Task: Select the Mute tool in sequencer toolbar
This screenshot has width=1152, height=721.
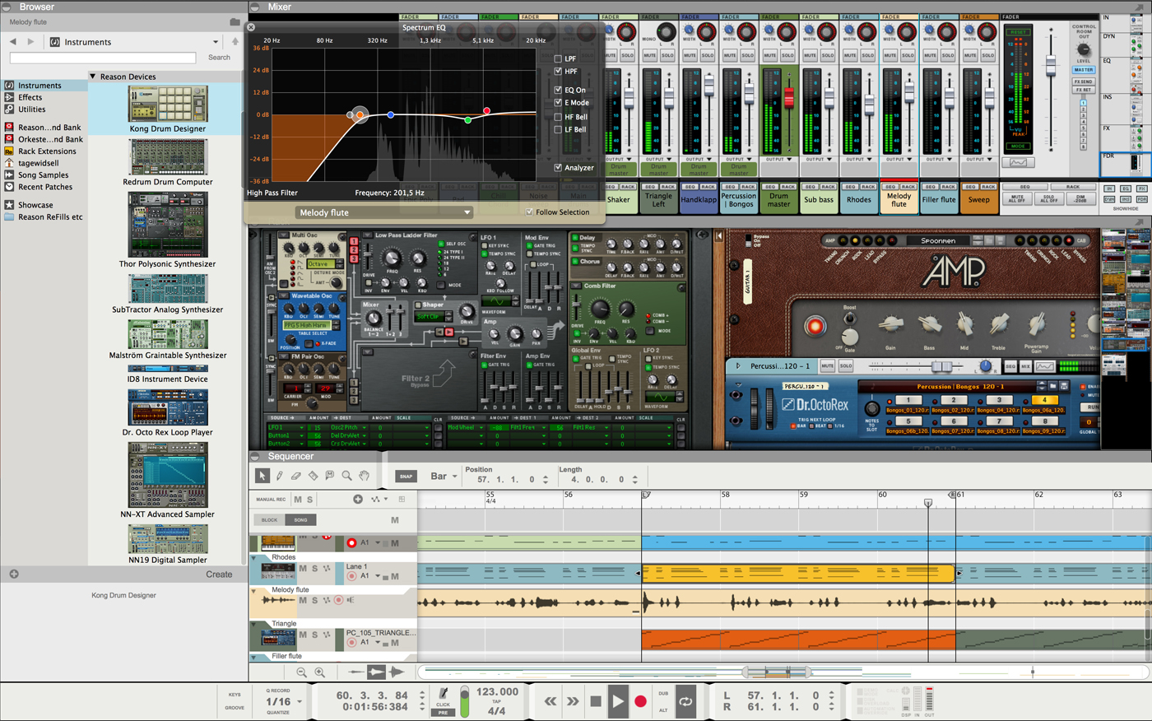Action: tap(330, 476)
